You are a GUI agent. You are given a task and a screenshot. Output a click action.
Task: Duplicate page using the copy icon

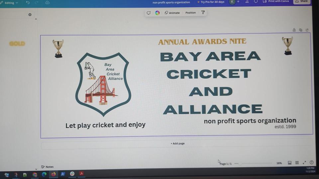click(x=300, y=30)
